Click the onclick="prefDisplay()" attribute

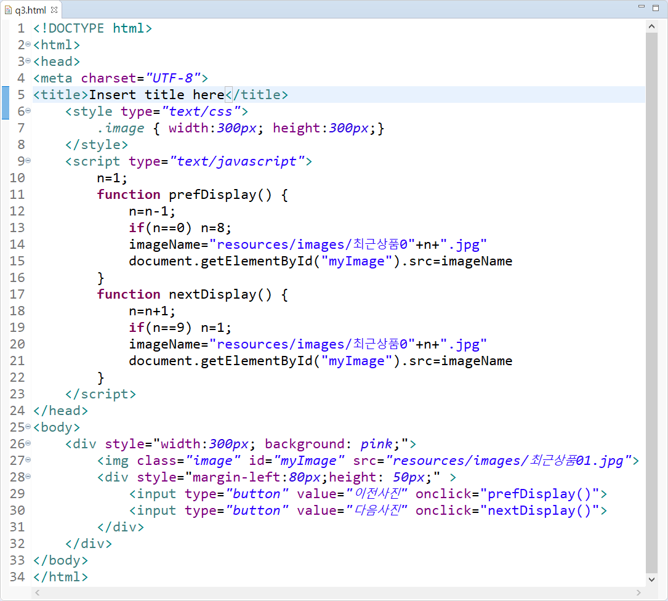click(x=508, y=494)
